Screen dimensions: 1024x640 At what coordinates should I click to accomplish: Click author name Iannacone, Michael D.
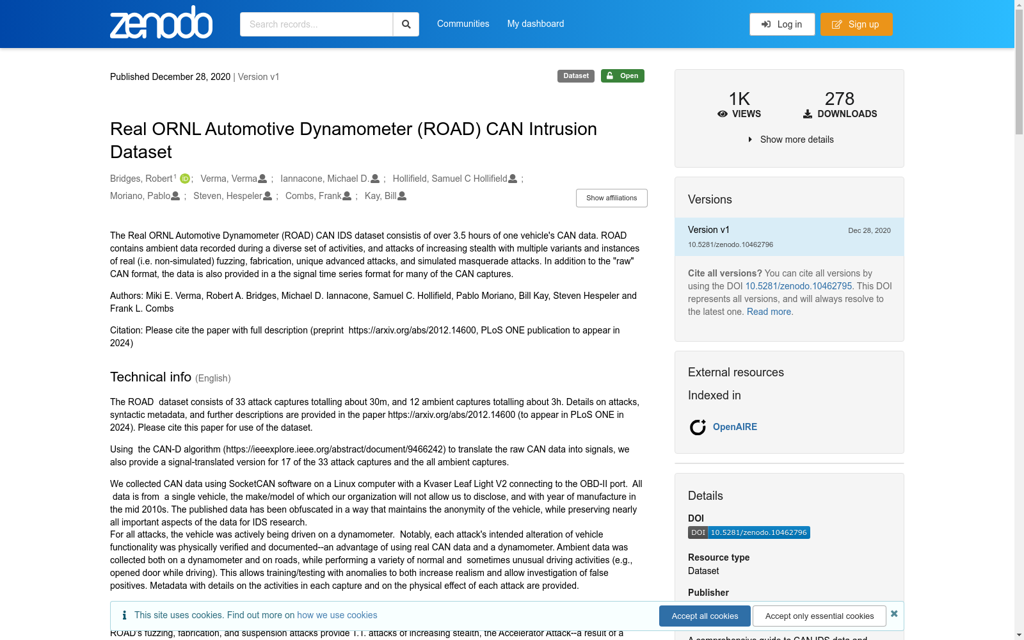point(325,179)
